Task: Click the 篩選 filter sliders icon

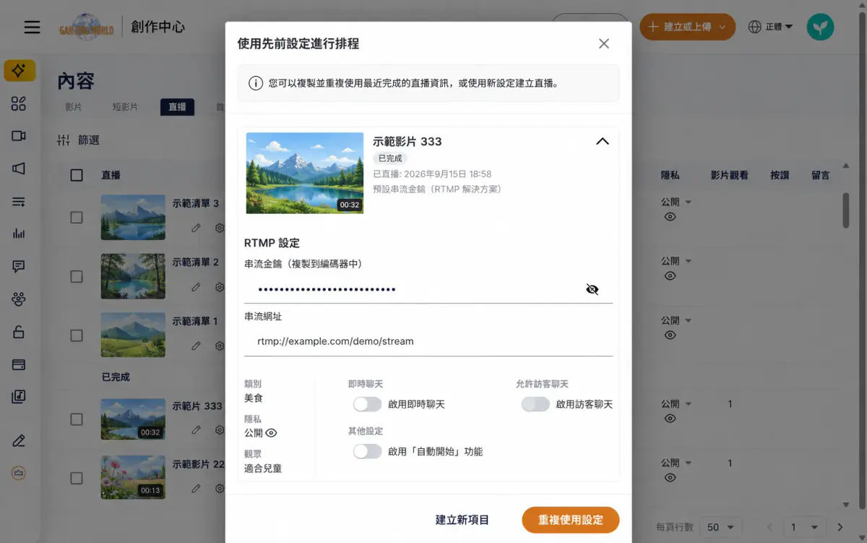Action: click(64, 140)
